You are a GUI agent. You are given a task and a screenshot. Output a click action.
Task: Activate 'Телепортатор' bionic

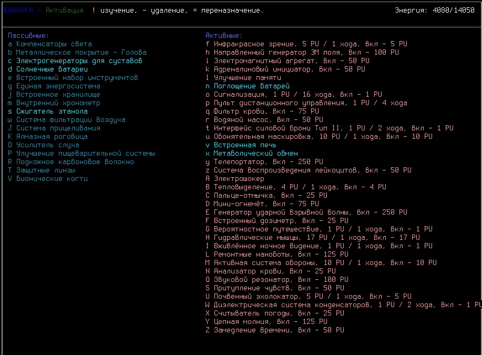point(264,162)
